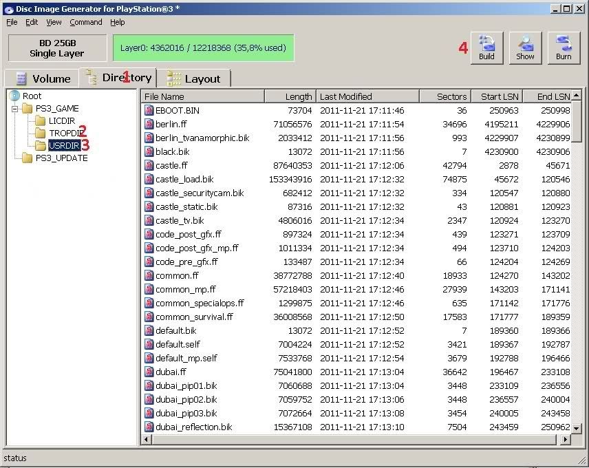Select the PS3_UPDATE tree item label
589x468 pixels.
tap(62, 158)
